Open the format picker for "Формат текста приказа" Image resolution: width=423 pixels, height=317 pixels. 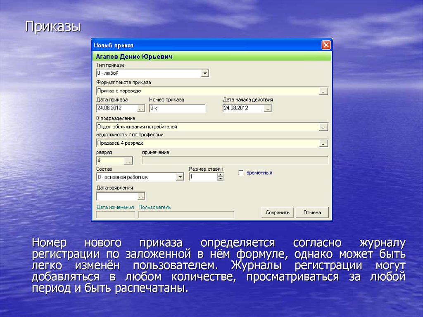point(323,90)
